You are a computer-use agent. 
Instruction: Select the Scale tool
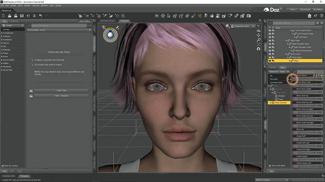[x=193, y=16]
